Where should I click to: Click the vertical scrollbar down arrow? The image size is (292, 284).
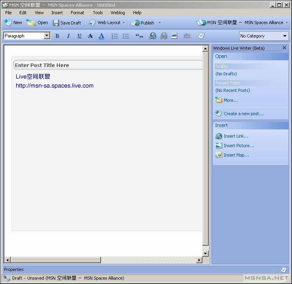pos(205,253)
